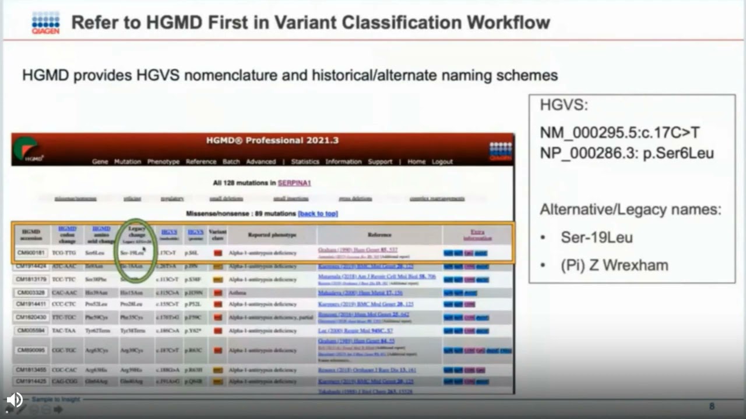Open Lee (2000) Respir Med reference link
This screenshot has width=746, height=419.
[357, 331]
